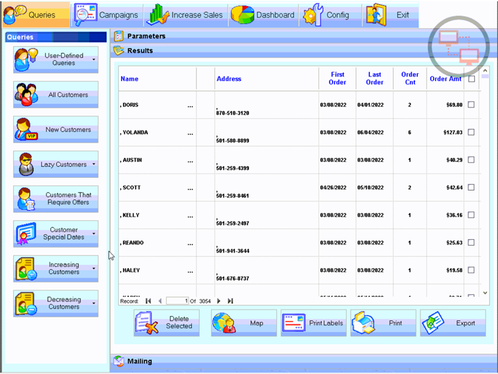Click the Mailing envelope icon
Screen dimensions: 498x374
(x=119, y=361)
